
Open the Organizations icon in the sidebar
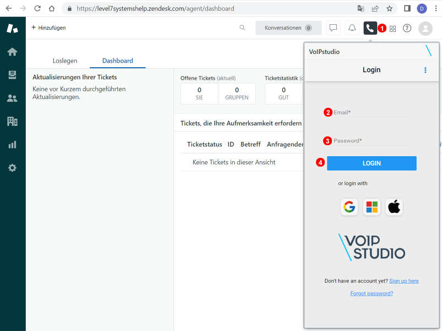[x=12, y=121]
